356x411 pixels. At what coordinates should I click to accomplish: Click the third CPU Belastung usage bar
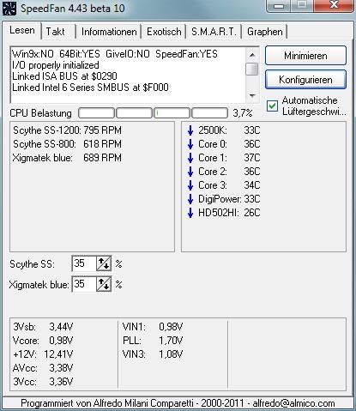172,113
